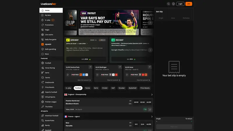Screen dimensions: 233x131
Task: Click the LiveScoreBet logo
Action: 49,4
